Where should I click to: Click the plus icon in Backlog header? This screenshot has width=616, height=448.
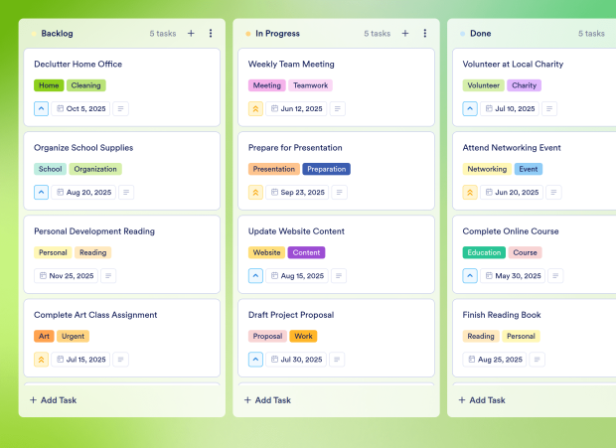coord(191,33)
